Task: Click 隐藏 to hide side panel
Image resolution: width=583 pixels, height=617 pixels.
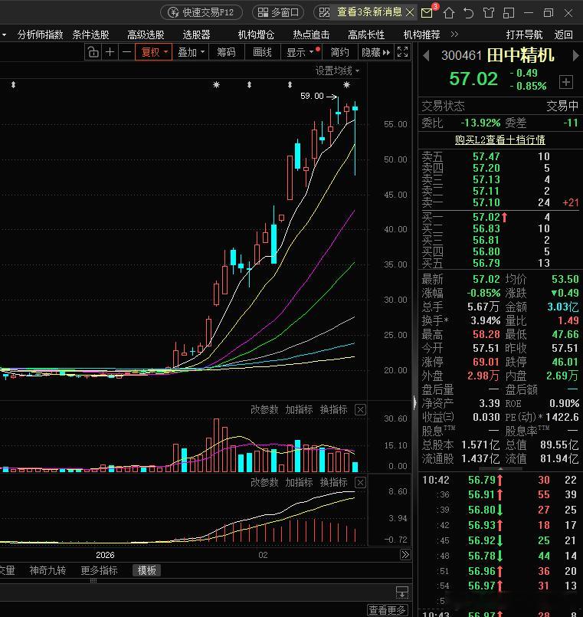Action: (x=375, y=52)
